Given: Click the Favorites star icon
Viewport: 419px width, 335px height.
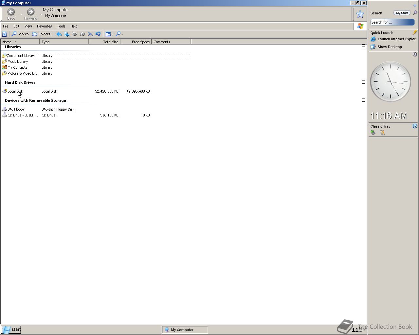Looking at the screenshot, I should (360, 14).
